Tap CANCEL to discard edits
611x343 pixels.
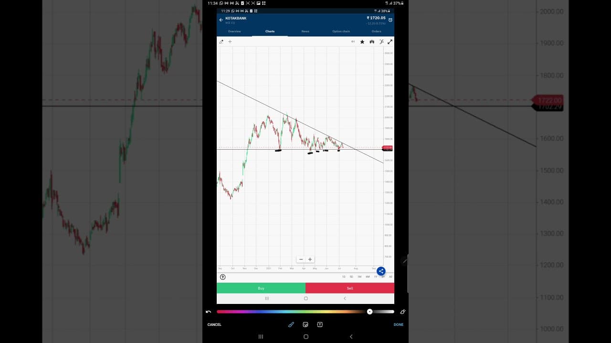click(x=214, y=324)
